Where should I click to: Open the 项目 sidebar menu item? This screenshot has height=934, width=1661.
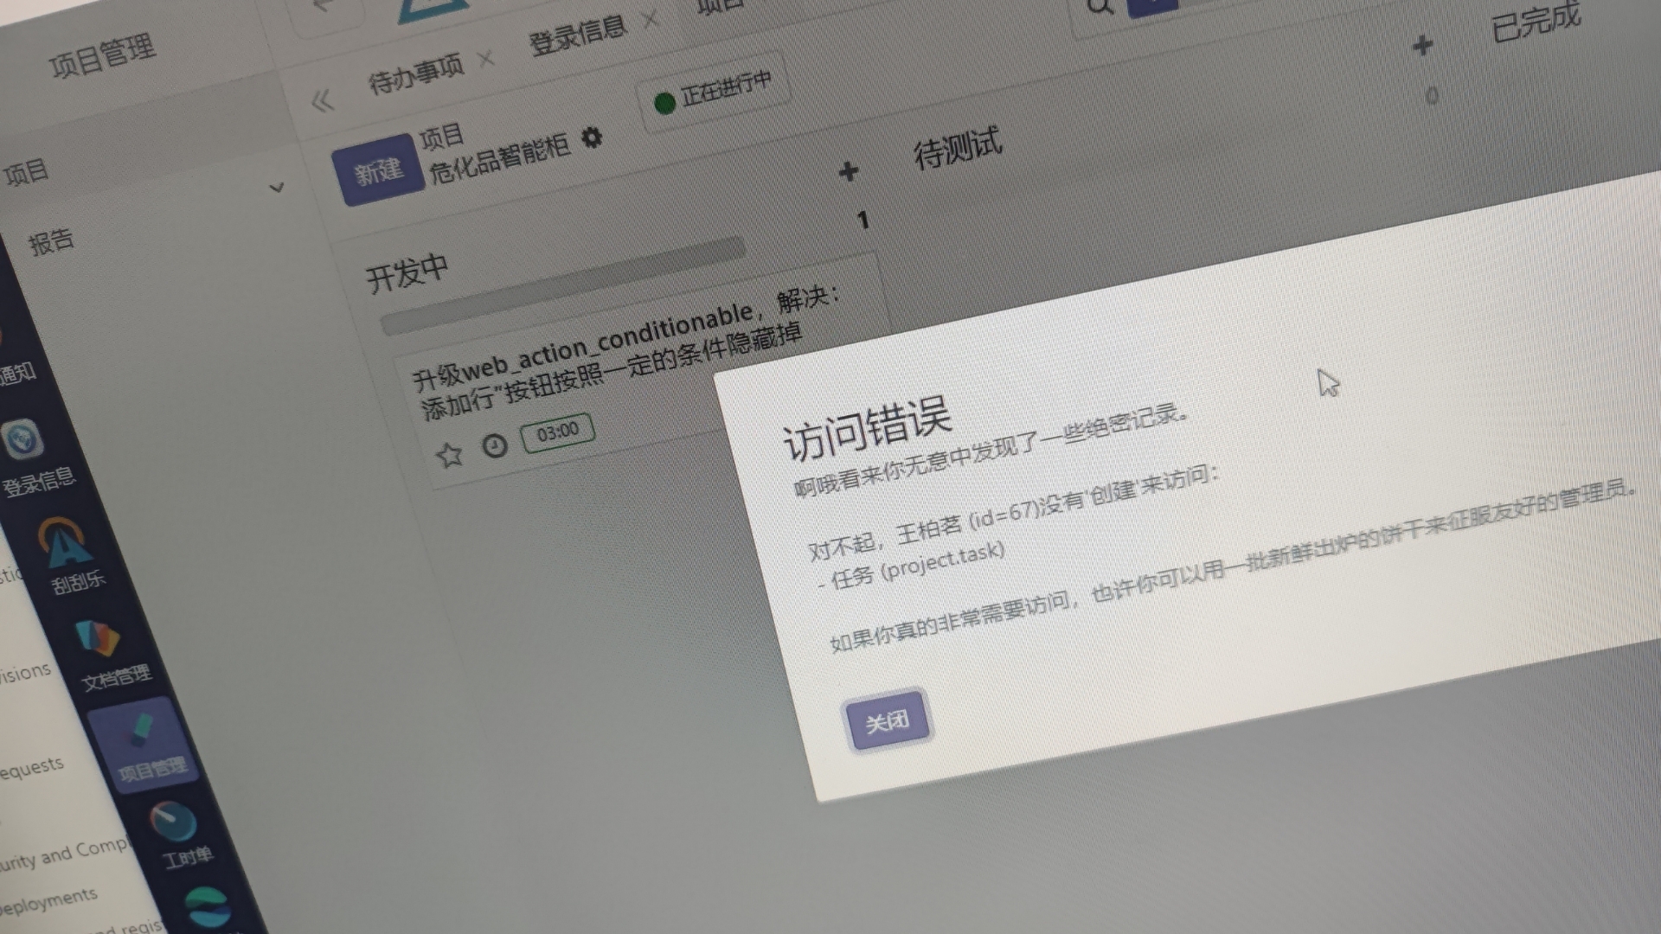[26, 171]
